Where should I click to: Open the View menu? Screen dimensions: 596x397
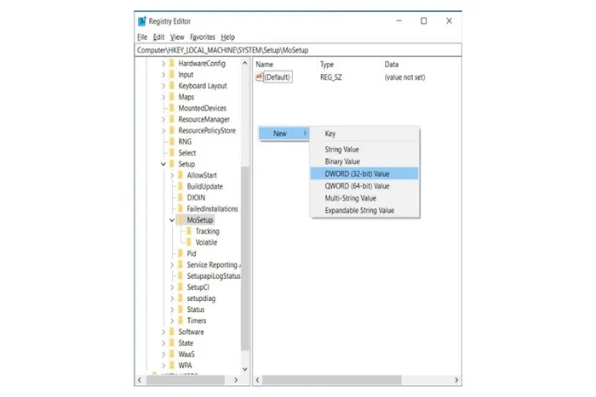point(177,37)
